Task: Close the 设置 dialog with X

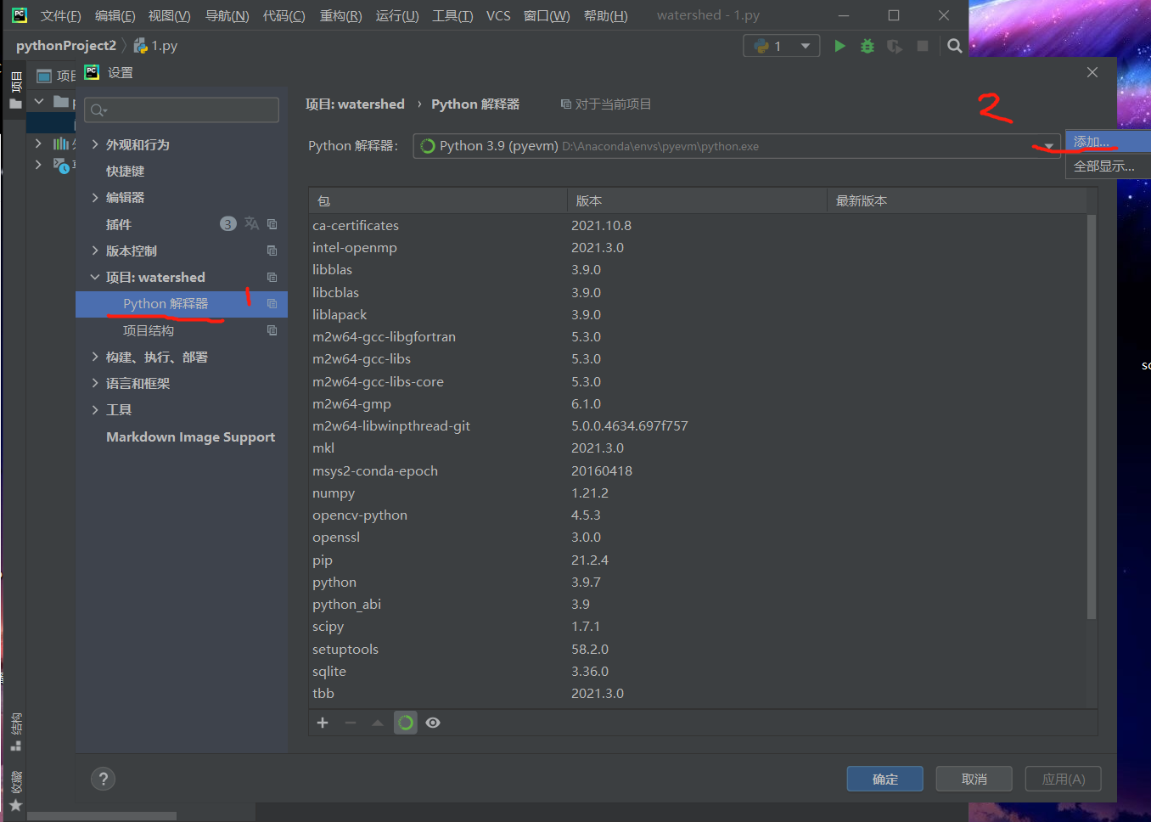Action: click(x=1092, y=72)
